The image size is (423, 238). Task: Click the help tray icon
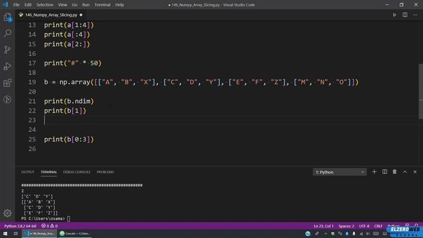click(x=308, y=233)
